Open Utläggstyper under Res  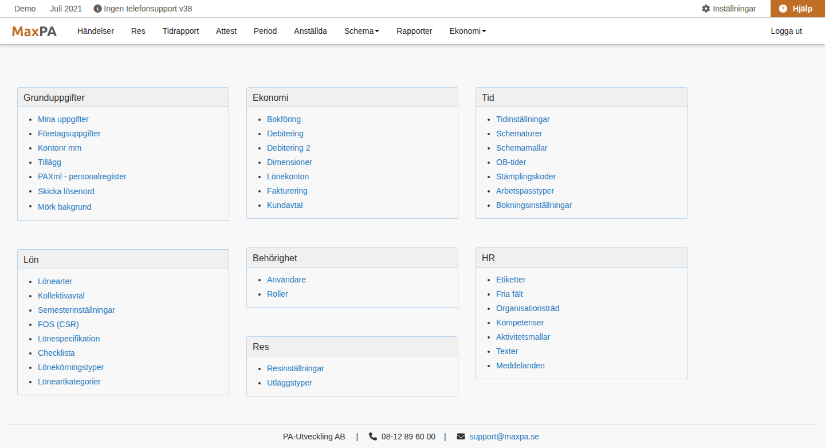[x=289, y=383]
